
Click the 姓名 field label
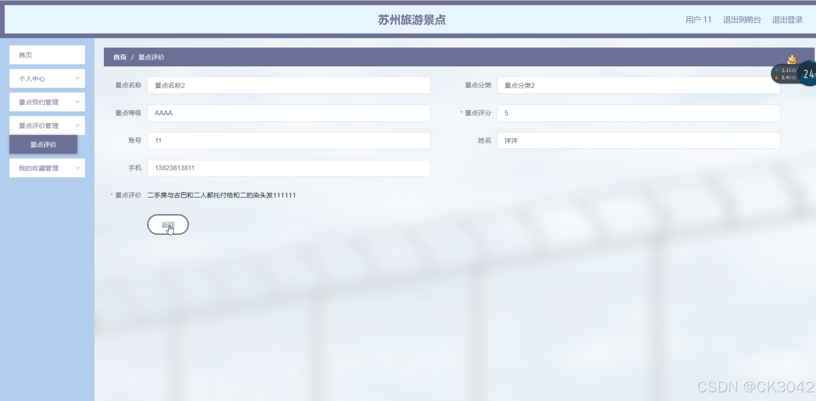pyautogui.click(x=485, y=141)
